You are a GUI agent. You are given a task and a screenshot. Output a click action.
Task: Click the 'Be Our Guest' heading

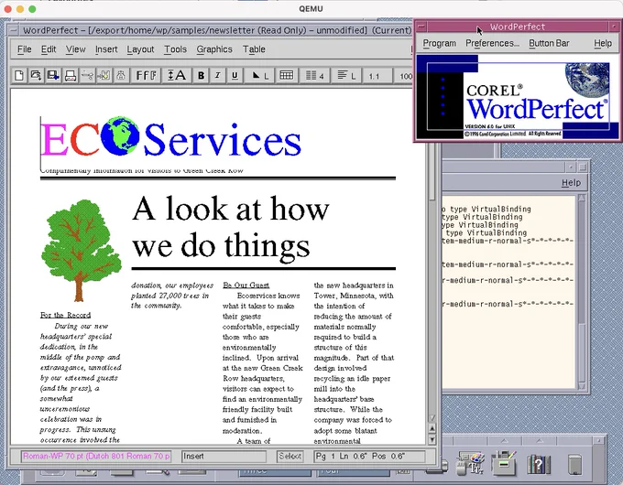click(246, 285)
